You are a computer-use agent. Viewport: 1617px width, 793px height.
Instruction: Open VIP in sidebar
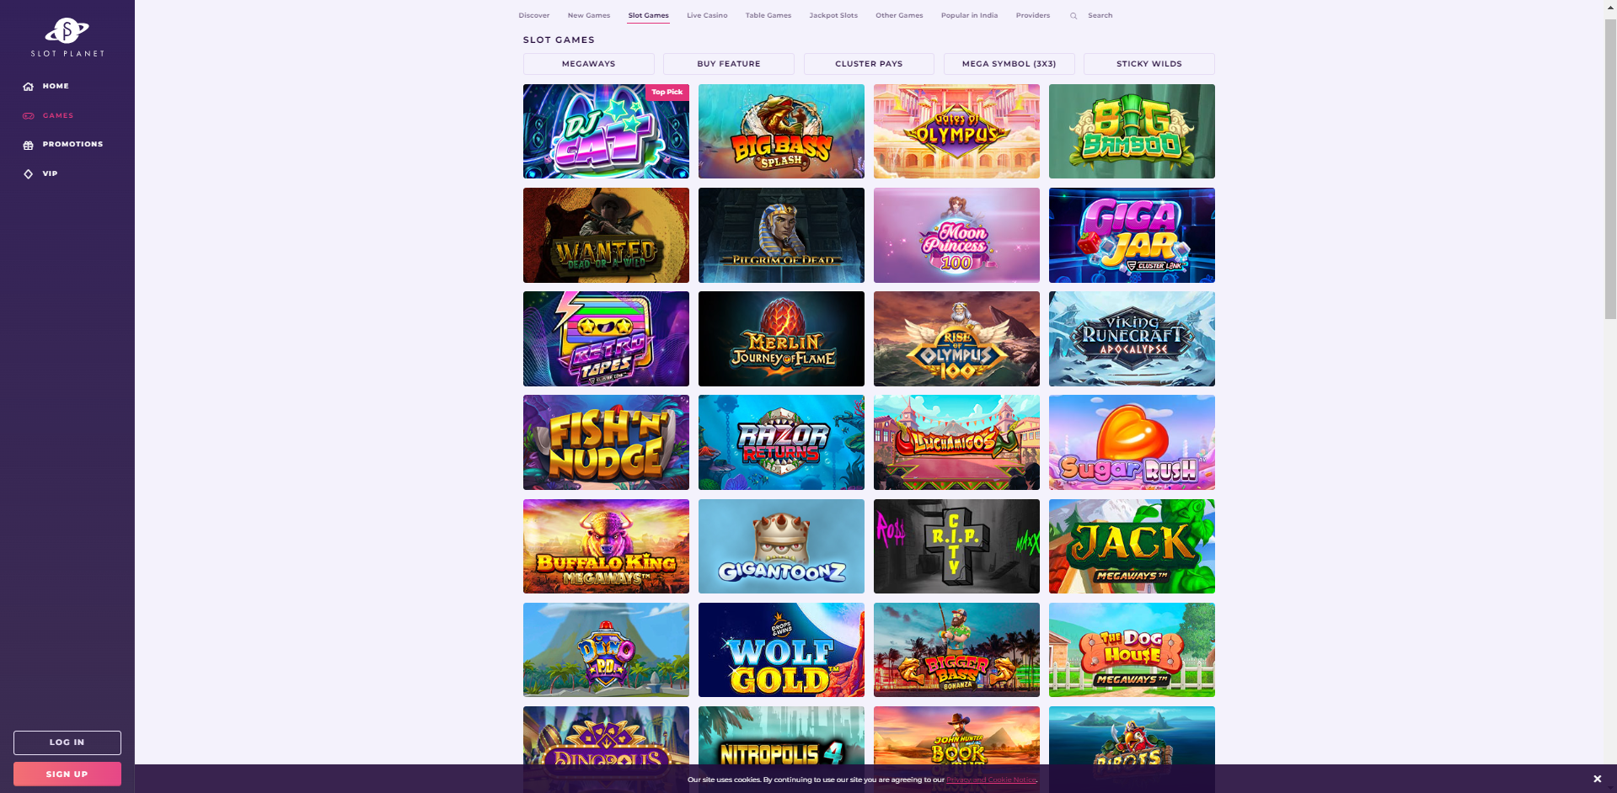pyautogui.click(x=50, y=174)
